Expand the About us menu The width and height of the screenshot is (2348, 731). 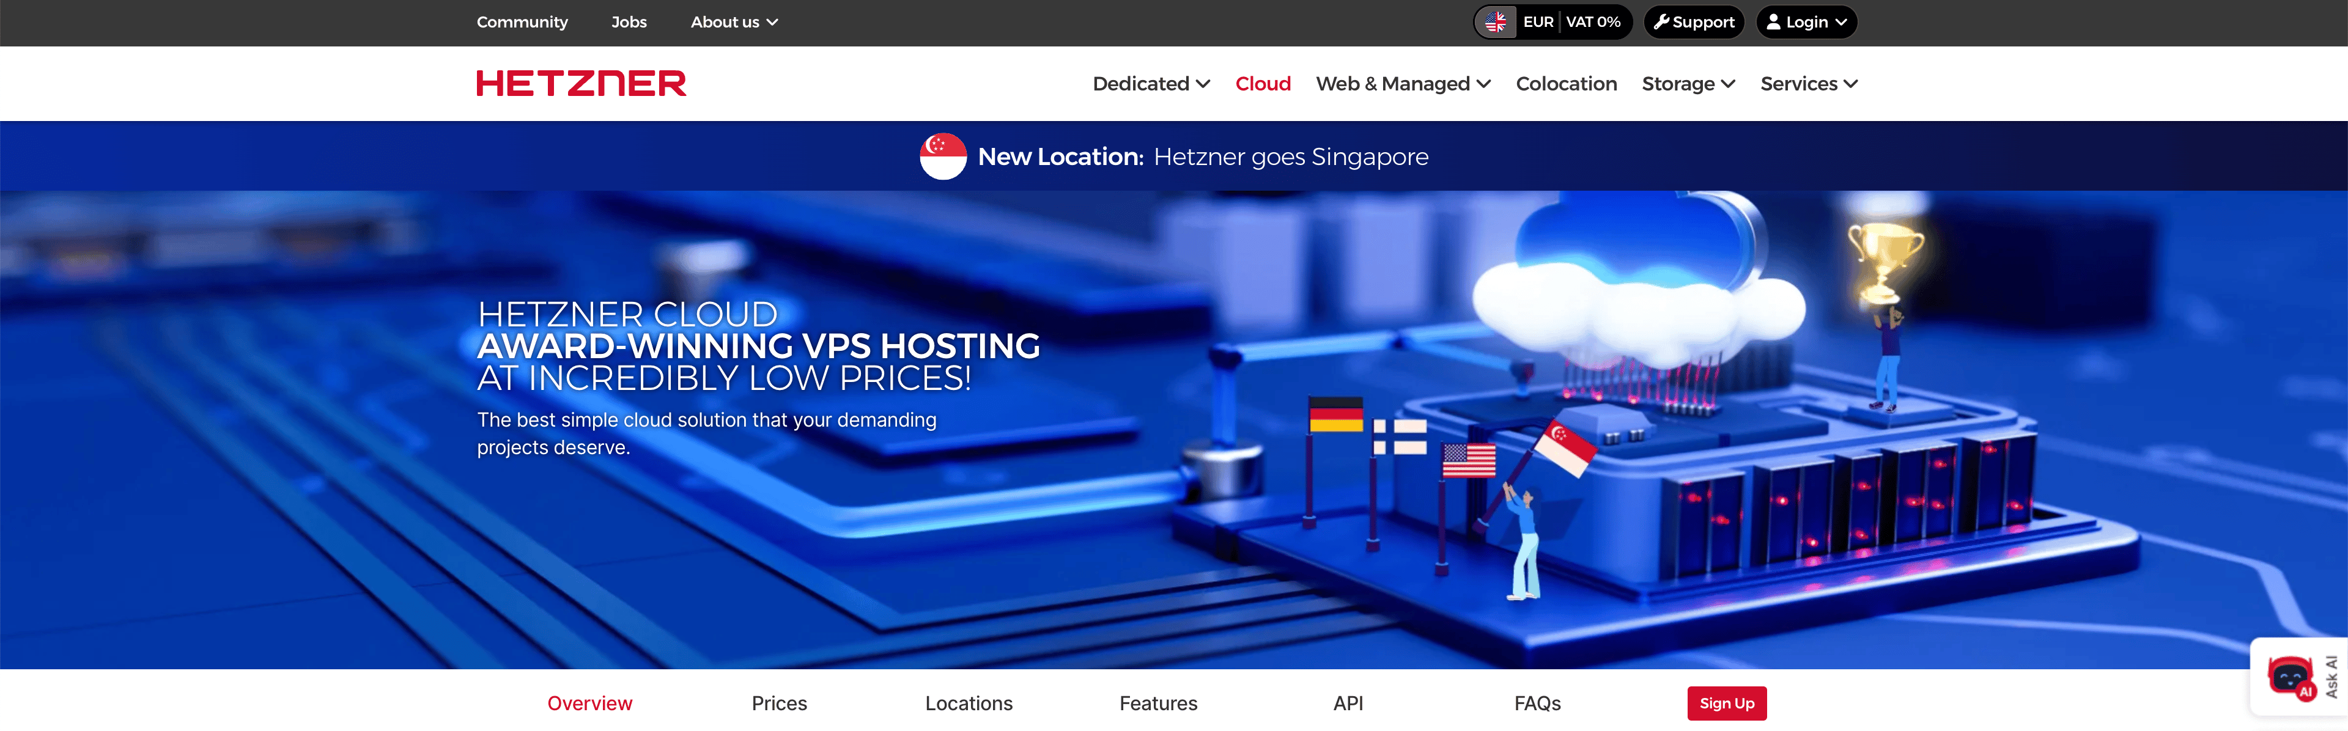pos(734,22)
